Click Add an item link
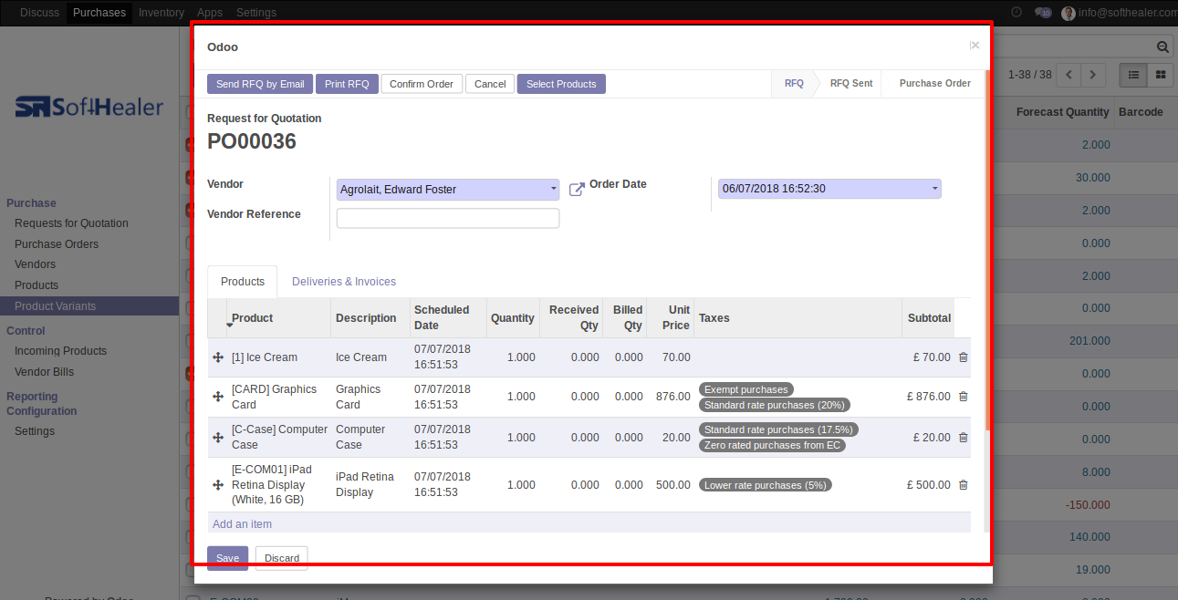The width and height of the screenshot is (1178, 600). [242, 524]
